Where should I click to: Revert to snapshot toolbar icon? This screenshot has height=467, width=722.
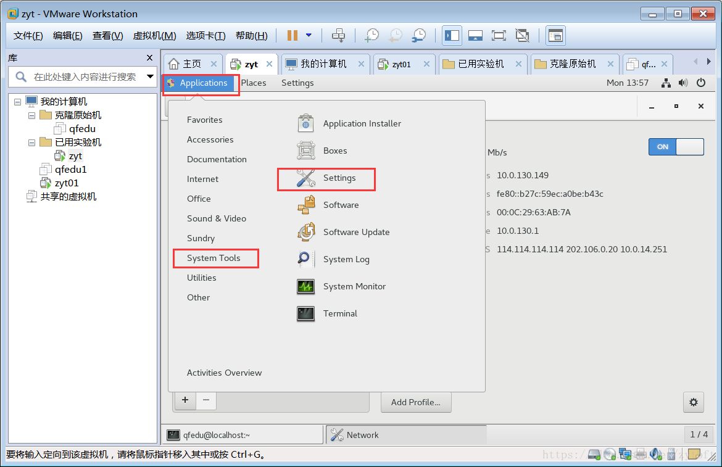coord(396,35)
